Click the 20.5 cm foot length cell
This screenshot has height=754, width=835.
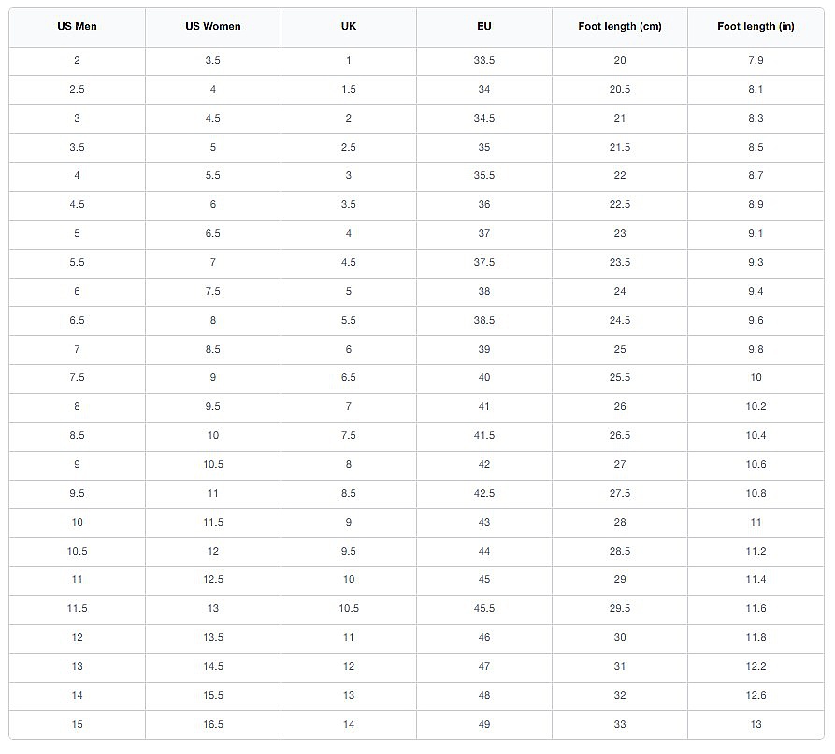(x=620, y=89)
